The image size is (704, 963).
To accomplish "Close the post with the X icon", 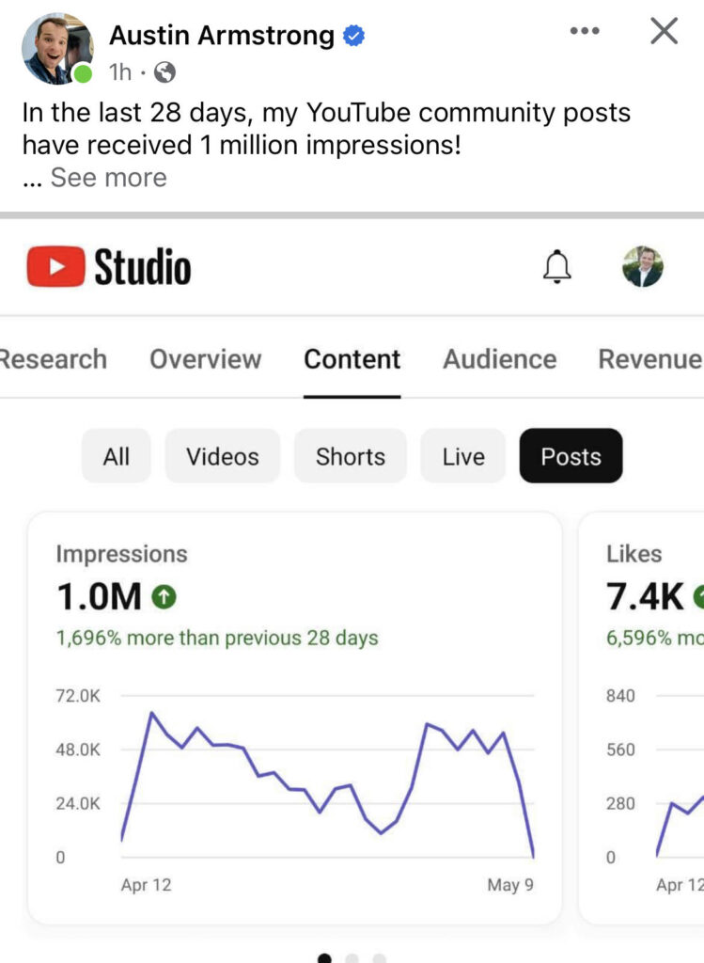I will tap(664, 31).
